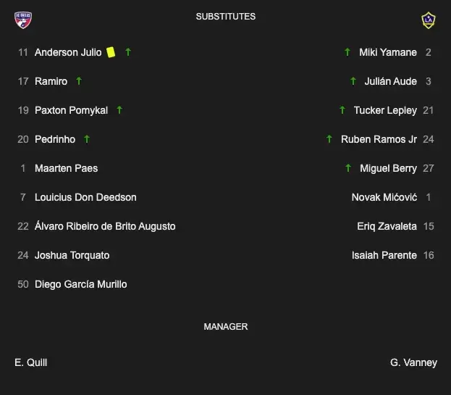This screenshot has width=451, height=395.
Task: Click Anderson Julio's yellow card icon
Action: click(111, 52)
